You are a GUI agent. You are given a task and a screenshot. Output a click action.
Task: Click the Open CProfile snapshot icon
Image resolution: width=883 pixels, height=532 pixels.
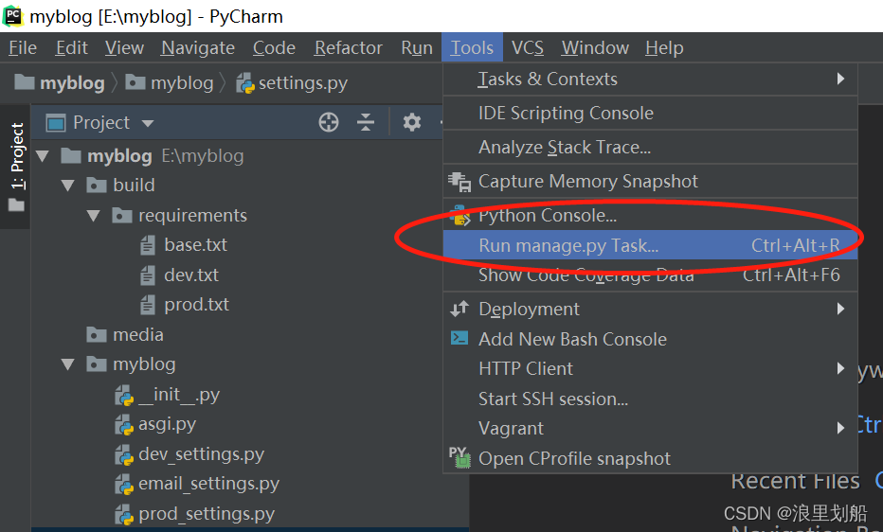pyautogui.click(x=460, y=458)
